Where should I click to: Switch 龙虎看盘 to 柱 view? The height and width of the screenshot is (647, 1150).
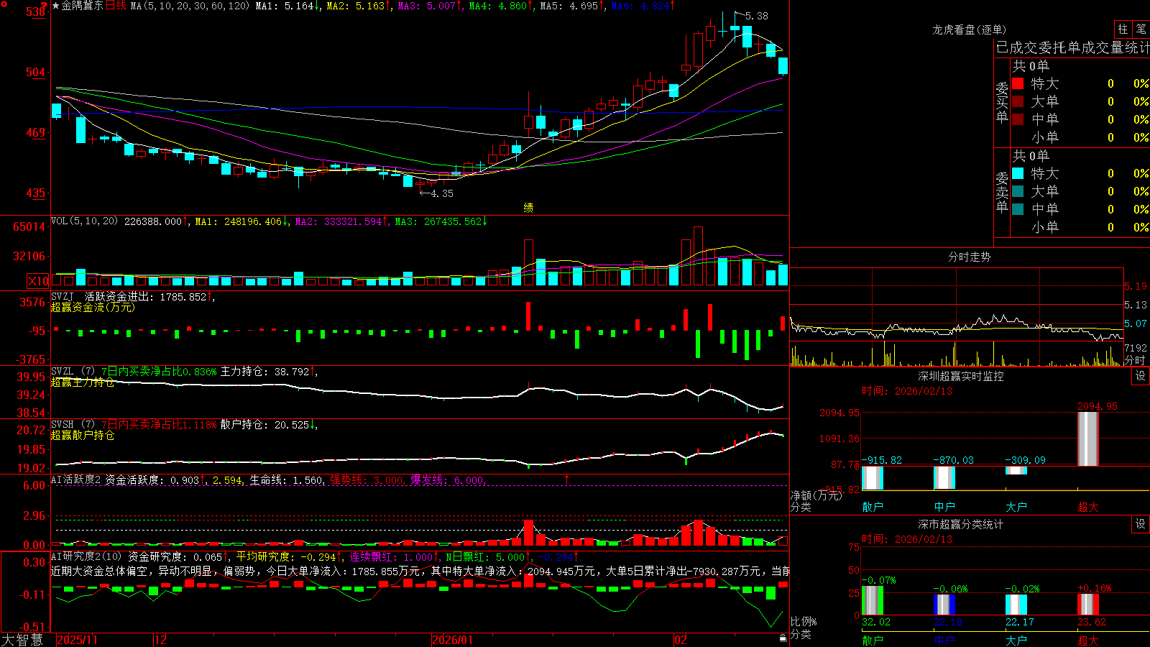1123,29
